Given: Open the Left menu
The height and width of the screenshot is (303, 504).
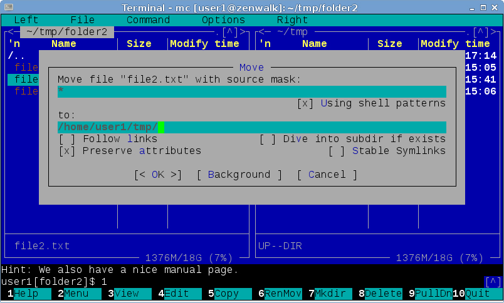Looking at the screenshot, I should (x=26, y=20).
